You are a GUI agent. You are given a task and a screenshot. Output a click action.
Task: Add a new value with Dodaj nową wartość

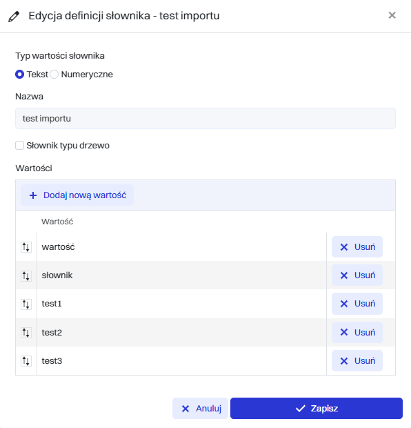pos(77,195)
